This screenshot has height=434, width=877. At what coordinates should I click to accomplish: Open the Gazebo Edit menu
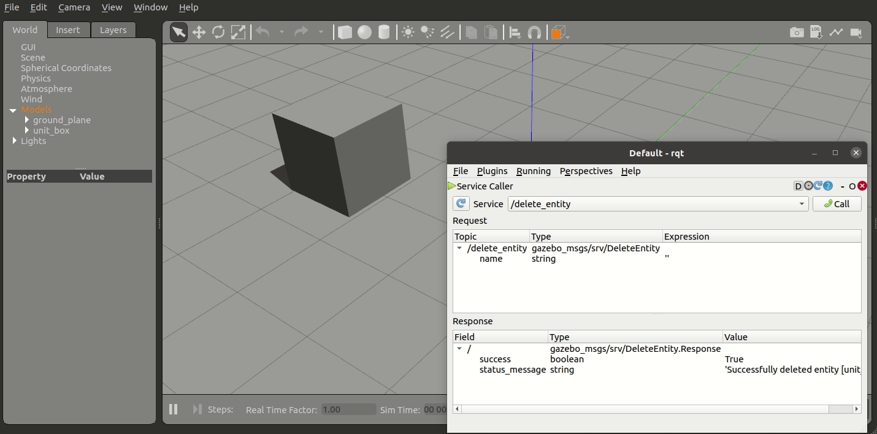coord(39,7)
